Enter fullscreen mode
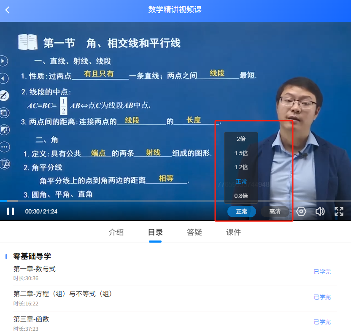351x335 pixels. tap(339, 211)
